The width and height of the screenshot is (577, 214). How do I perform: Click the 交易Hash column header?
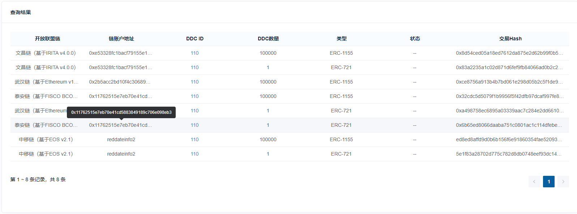510,39
